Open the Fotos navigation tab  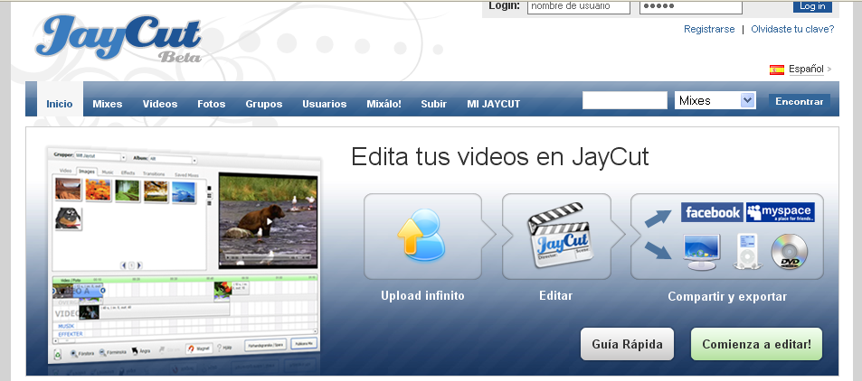click(x=212, y=104)
